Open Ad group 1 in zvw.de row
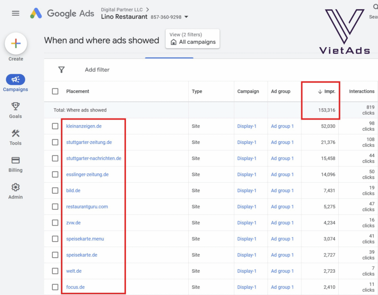 click(x=282, y=223)
